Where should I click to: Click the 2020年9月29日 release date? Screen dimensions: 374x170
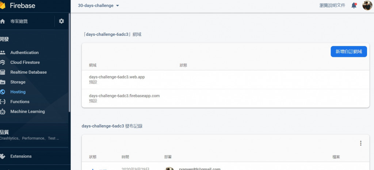(x=136, y=169)
